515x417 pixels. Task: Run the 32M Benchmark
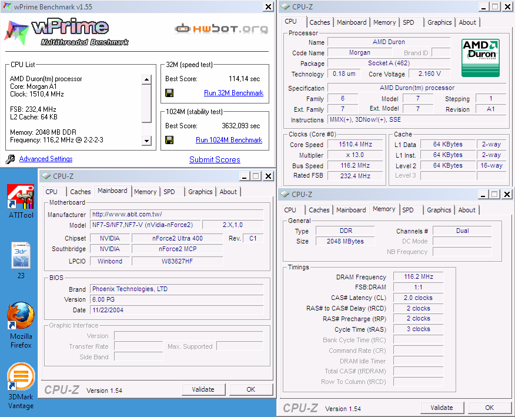tap(233, 93)
